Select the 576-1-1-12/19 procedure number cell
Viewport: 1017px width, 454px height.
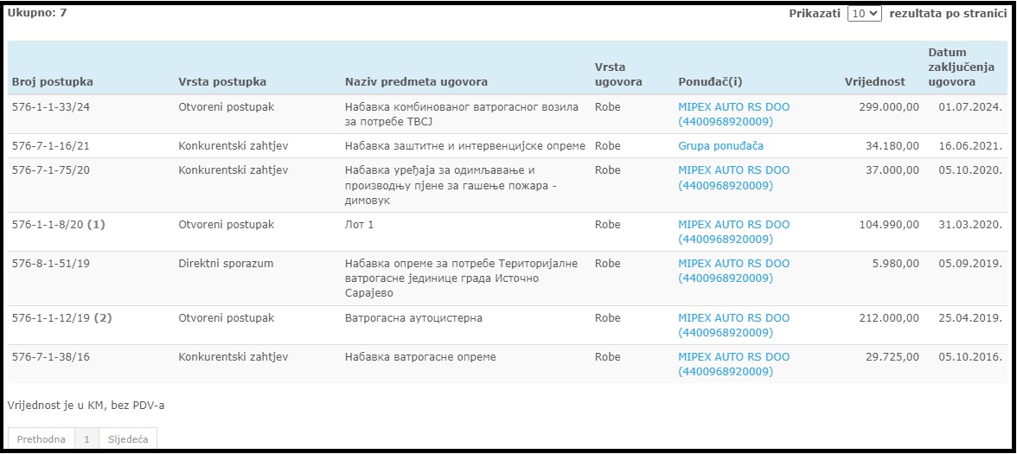pos(61,318)
